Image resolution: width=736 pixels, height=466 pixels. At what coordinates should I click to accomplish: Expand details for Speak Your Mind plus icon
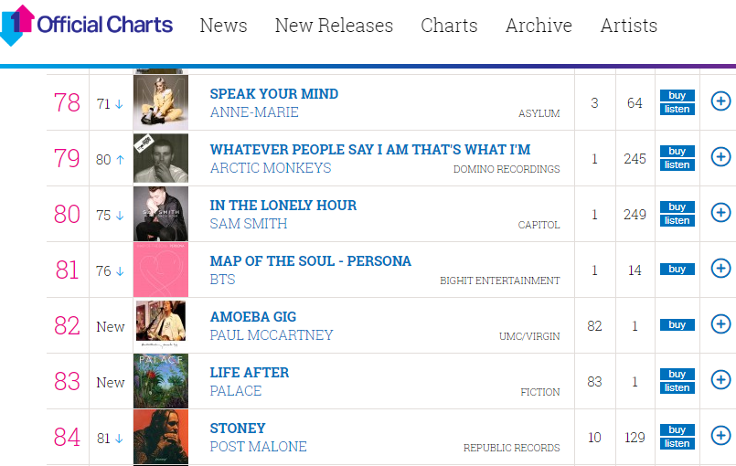coord(720,101)
